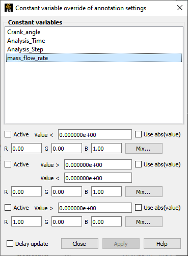Image resolution: width=188 pixels, height=256 pixels.
Task: Open the bottom Mix... color picker
Action: click(144, 222)
